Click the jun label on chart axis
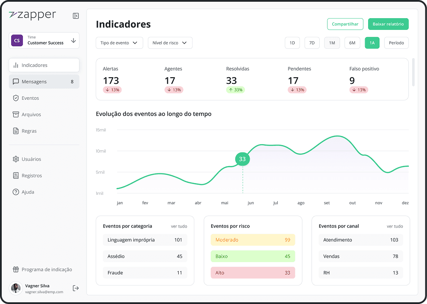The image size is (427, 304). pos(251,203)
